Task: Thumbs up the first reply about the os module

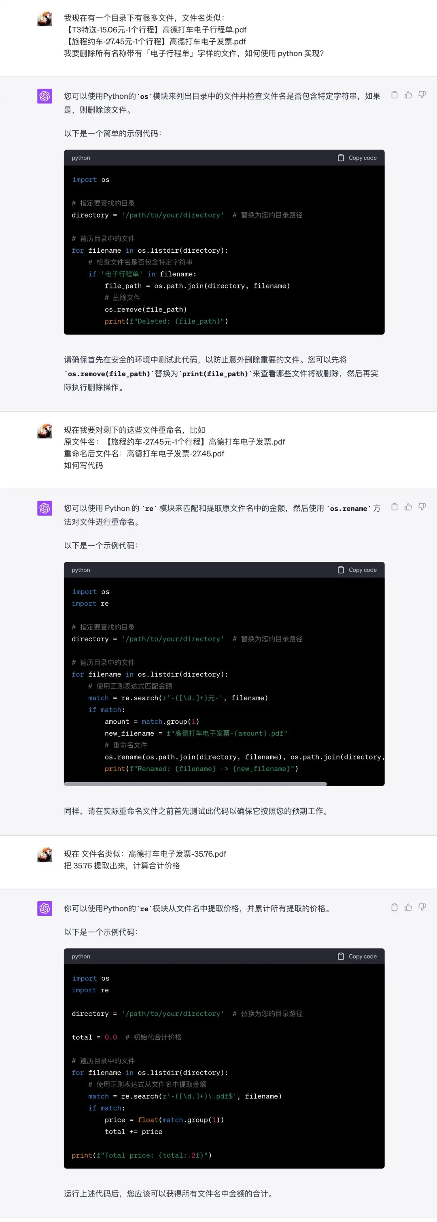Action: [x=408, y=95]
